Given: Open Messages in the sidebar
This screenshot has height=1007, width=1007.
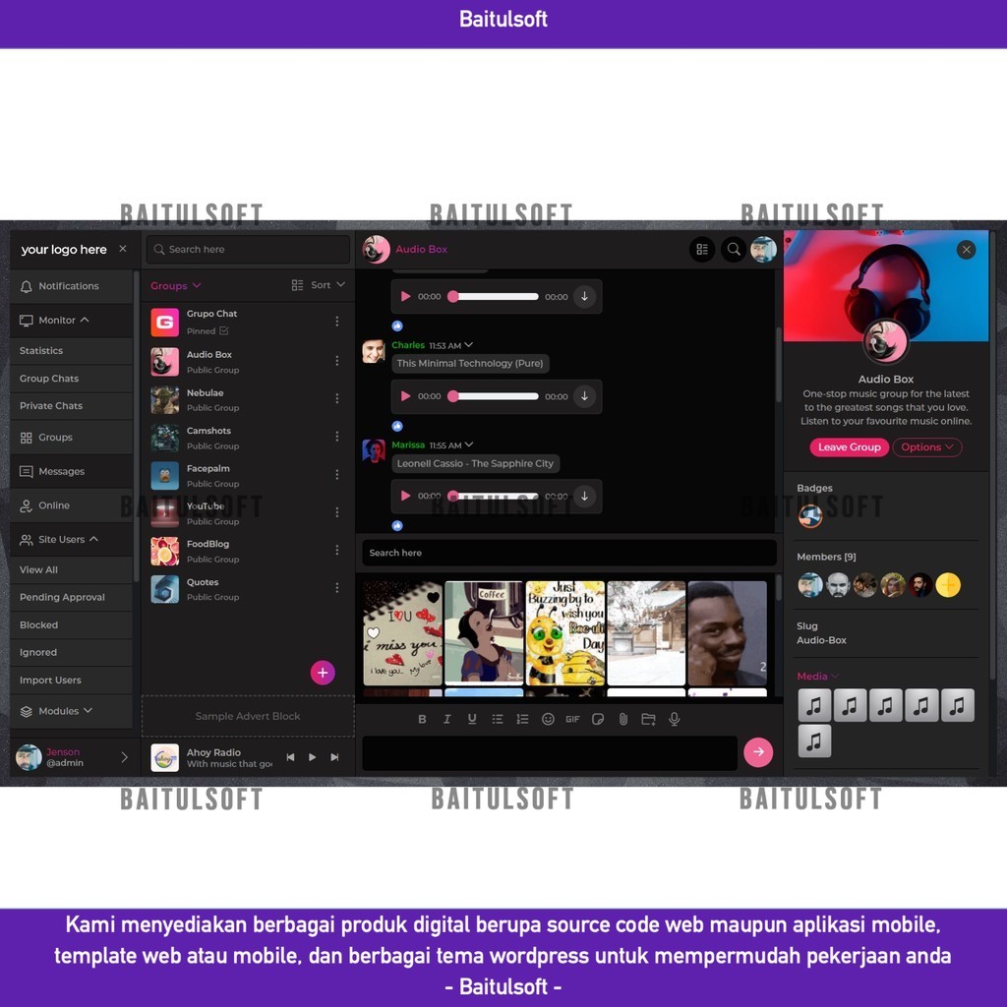Looking at the screenshot, I should pos(71,471).
